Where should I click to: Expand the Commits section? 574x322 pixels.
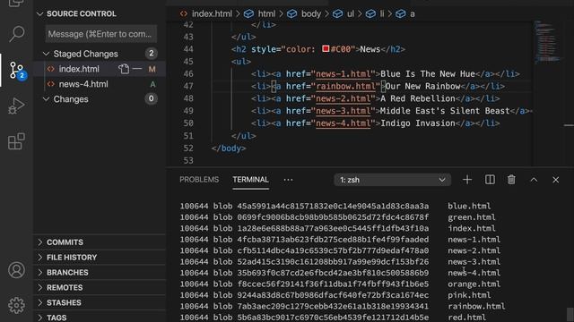pos(100,242)
